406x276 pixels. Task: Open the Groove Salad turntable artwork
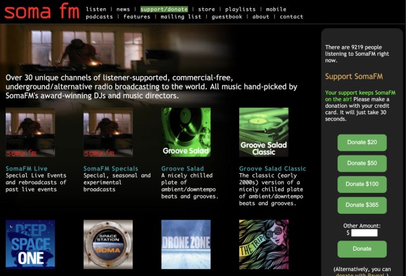(x=186, y=133)
